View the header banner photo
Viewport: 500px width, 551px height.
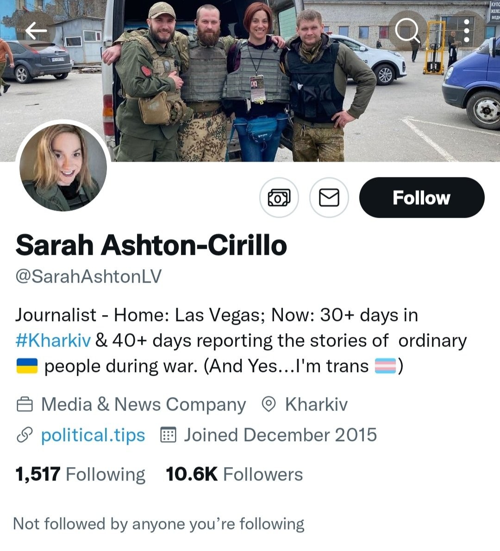(250, 81)
